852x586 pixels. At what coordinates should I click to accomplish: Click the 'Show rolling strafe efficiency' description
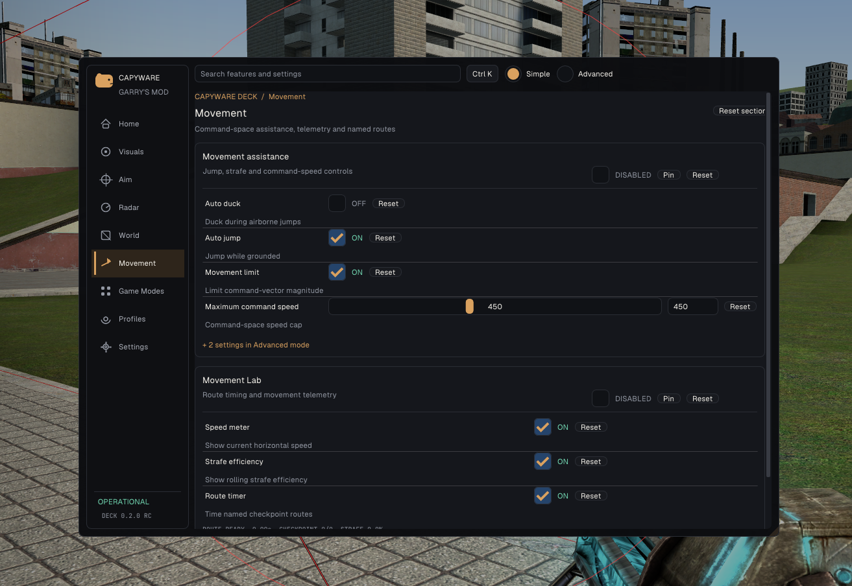click(256, 480)
